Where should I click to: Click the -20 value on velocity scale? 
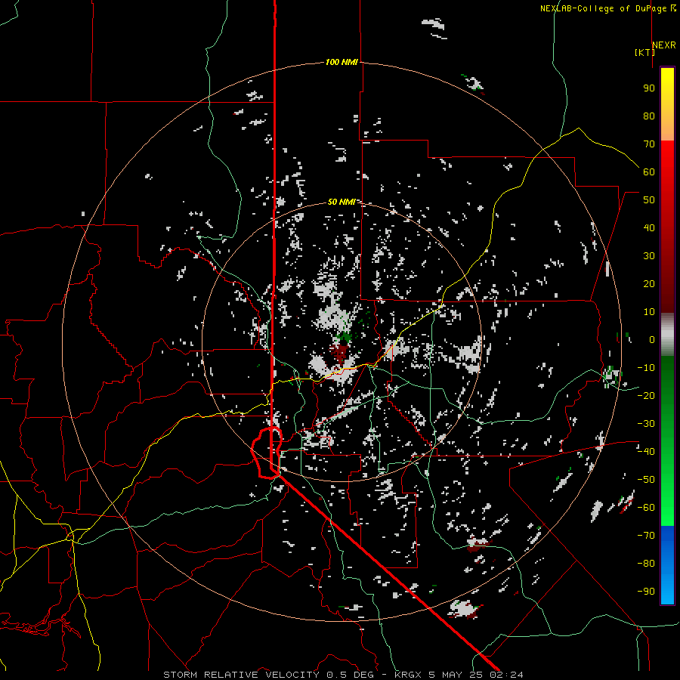pos(646,396)
